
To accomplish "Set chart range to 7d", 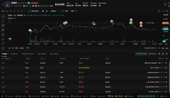I will point(13,48).
